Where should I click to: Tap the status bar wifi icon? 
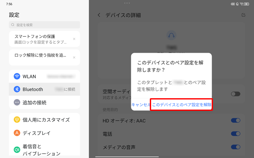click(x=242, y=4)
